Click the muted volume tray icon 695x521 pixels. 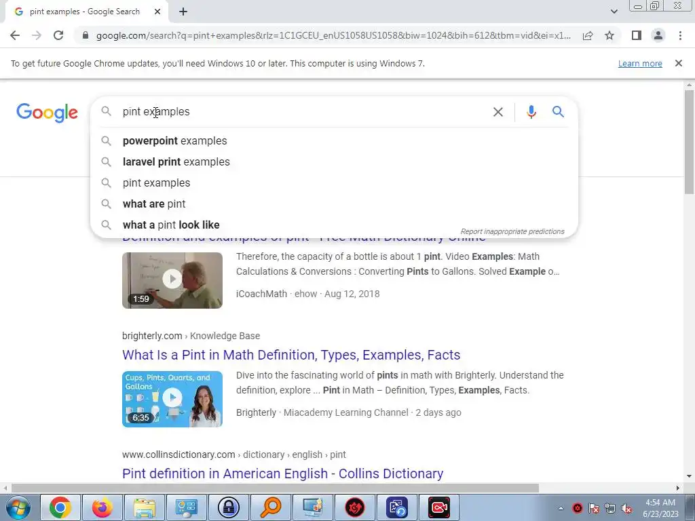[626, 508]
